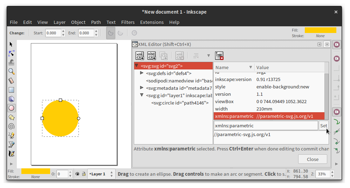Image resolution: width=350 pixels, height=188 pixels.
Task: Click the attribute name field xmlns:parametric
Action: point(266,126)
